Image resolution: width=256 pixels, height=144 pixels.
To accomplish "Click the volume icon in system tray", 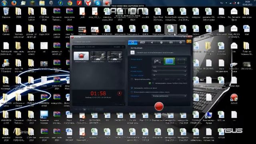I will tap(239, 3).
